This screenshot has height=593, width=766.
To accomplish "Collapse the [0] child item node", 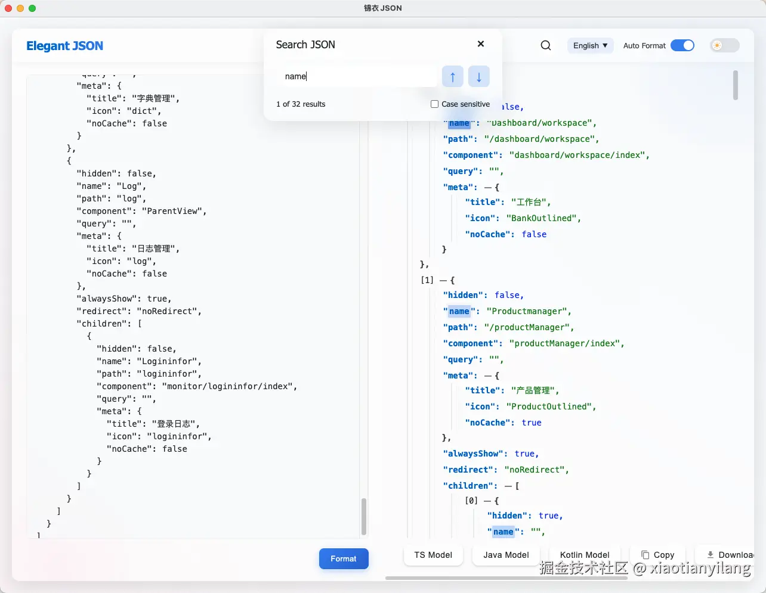I will tap(487, 501).
